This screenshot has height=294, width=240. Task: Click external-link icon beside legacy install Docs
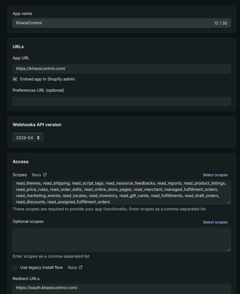point(80,267)
